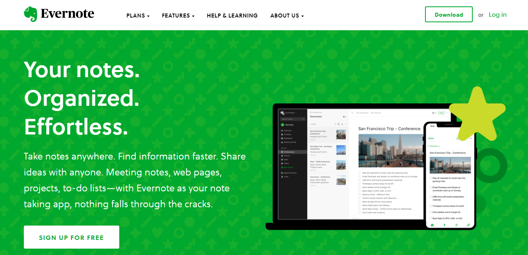Click the large San Francisco photo in laptop note

[x=391, y=151]
